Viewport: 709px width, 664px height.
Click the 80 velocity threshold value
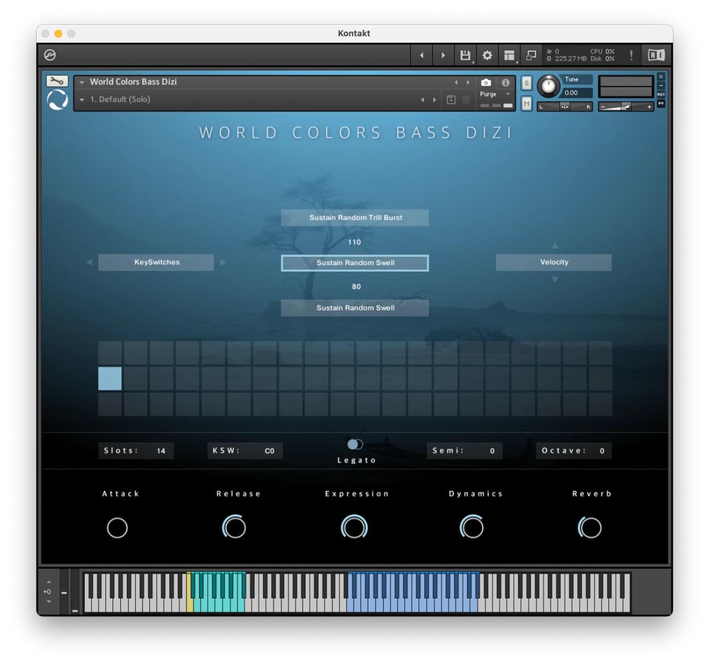[x=356, y=287]
